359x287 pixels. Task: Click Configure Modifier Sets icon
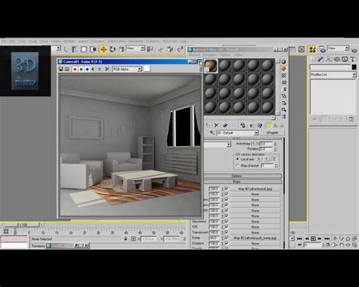(x=351, y=119)
